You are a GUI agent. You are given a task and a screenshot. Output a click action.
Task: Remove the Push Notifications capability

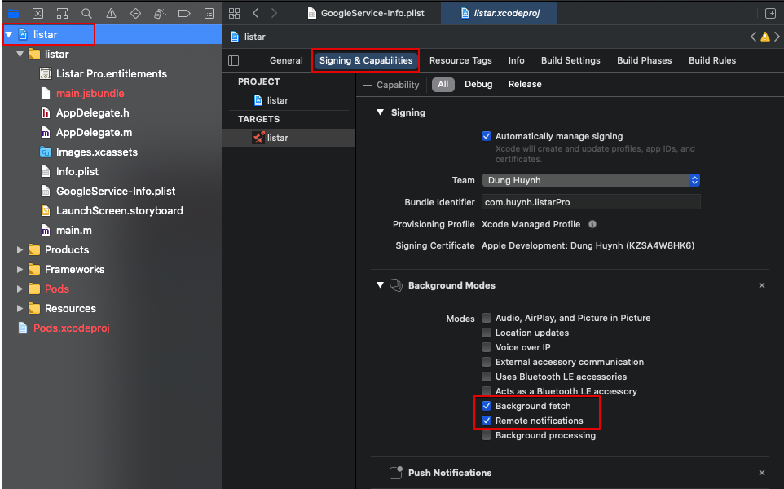[762, 473]
